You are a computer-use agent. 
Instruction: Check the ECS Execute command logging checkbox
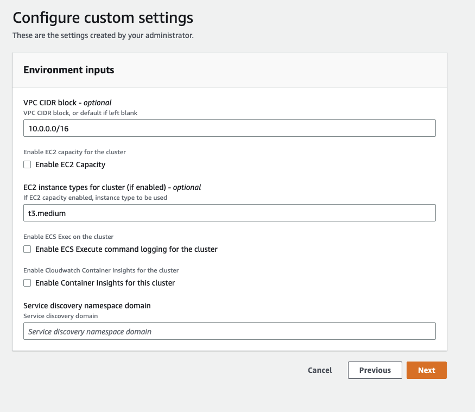coord(27,249)
